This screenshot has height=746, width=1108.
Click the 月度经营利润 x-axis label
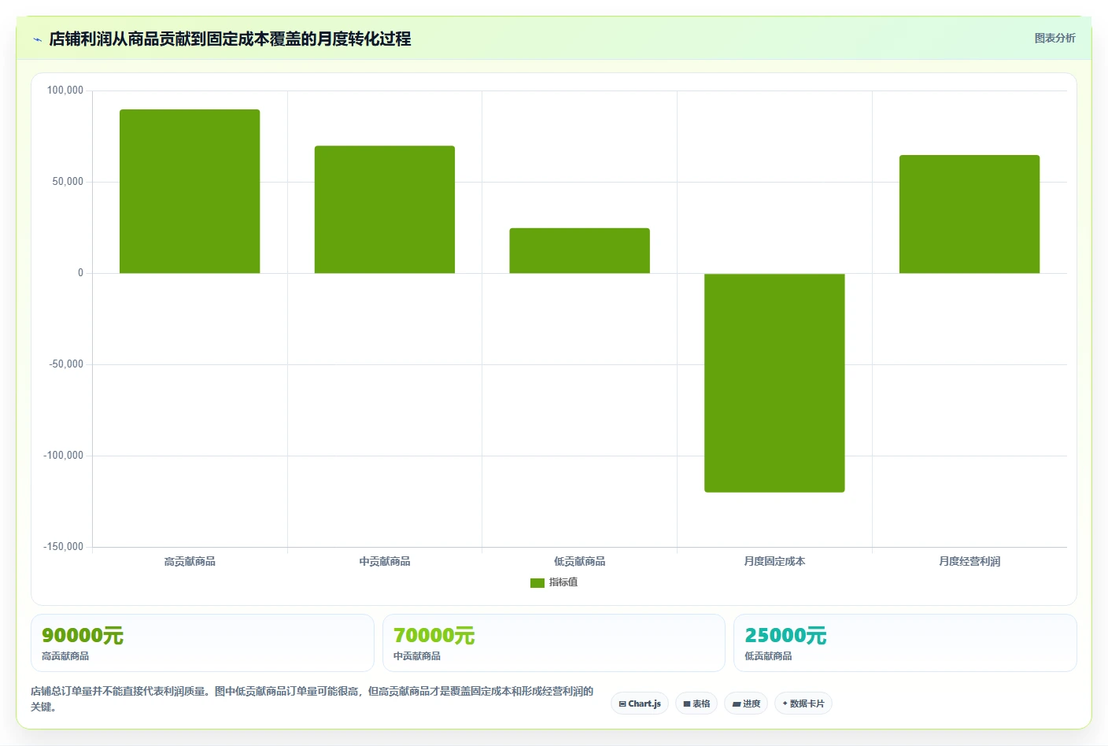[970, 561]
